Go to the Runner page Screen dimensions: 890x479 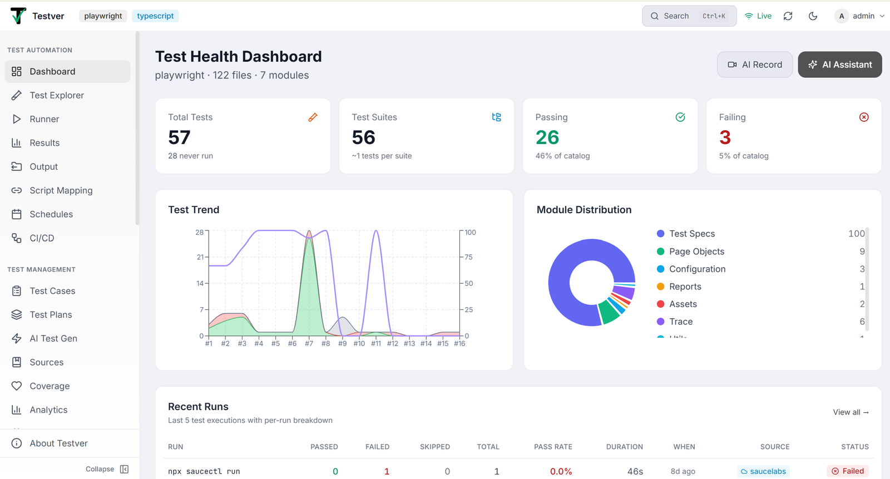(x=68, y=119)
